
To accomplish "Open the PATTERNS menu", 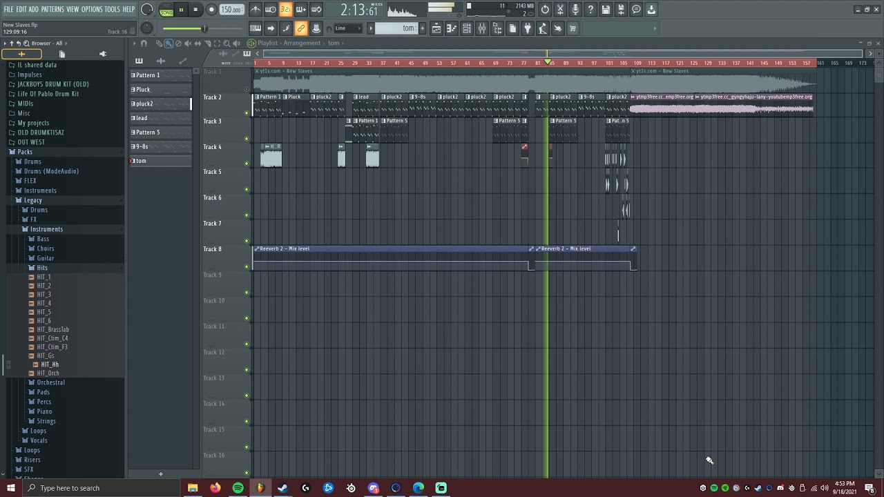I will [52, 9].
